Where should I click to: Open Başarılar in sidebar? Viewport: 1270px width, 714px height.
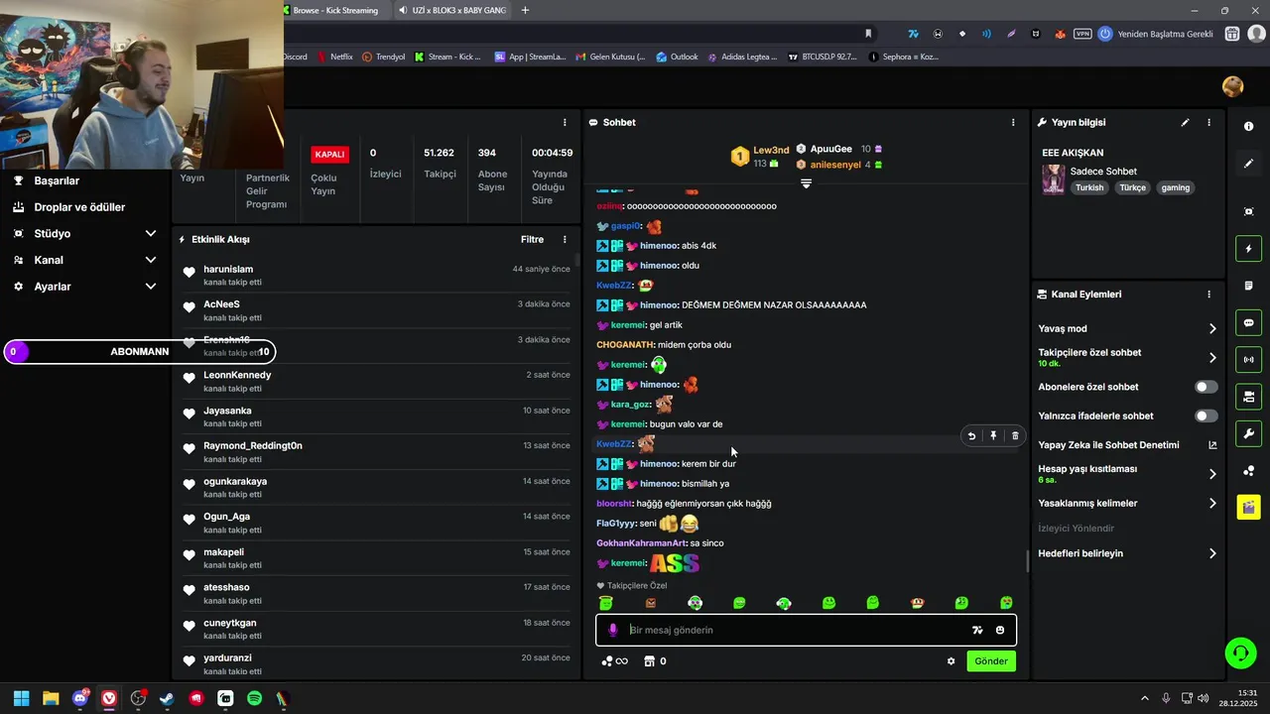tap(57, 181)
